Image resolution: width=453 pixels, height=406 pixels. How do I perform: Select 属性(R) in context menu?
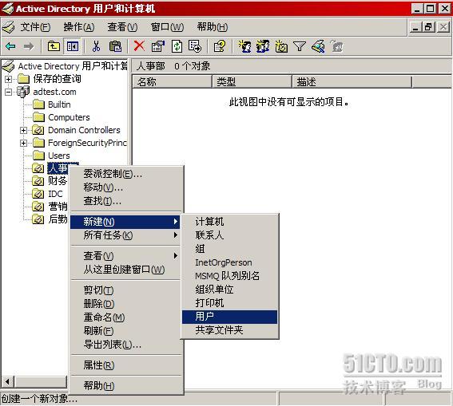pos(125,365)
